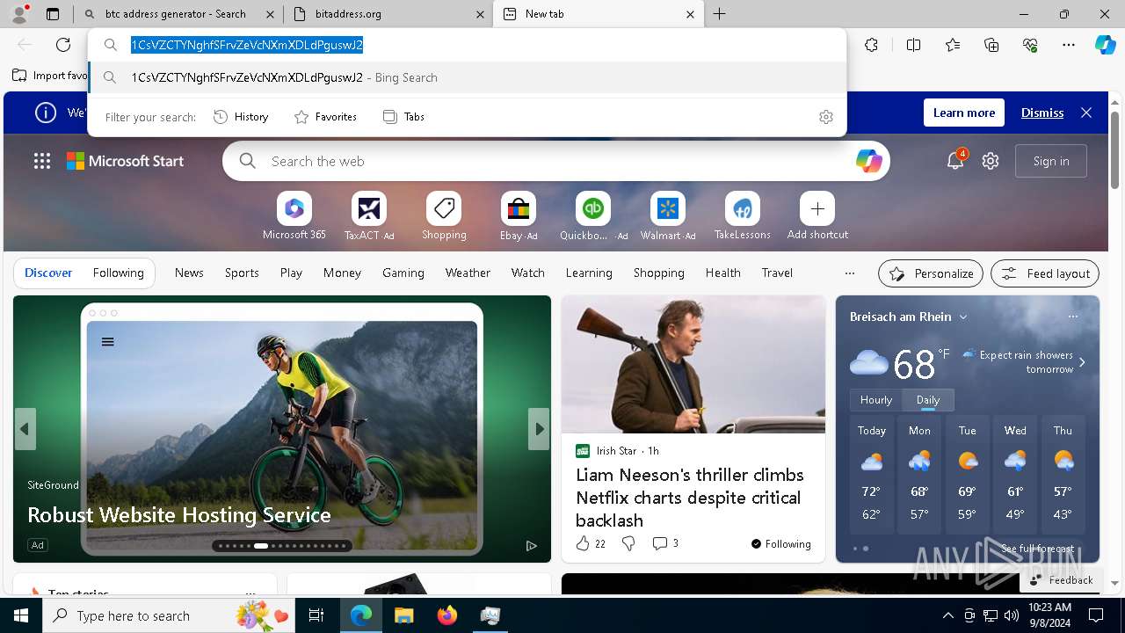
Task: Open Quickbooks ad shortcut
Action: pyautogui.click(x=593, y=216)
